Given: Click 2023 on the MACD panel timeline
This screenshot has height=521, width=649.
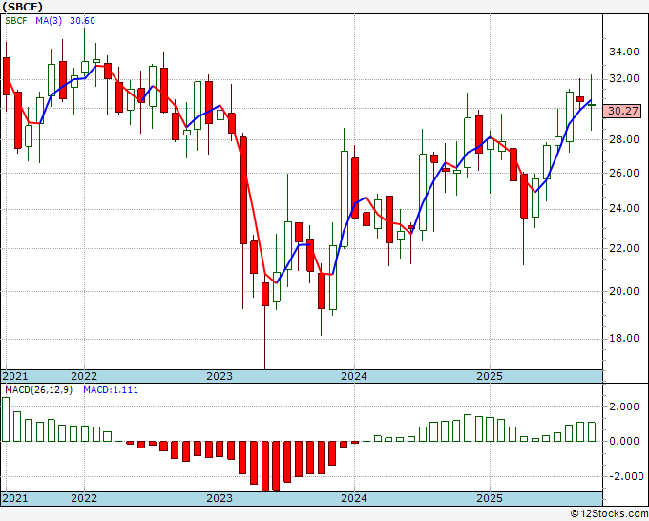Looking at the screenshot, I should pos(220,498).
